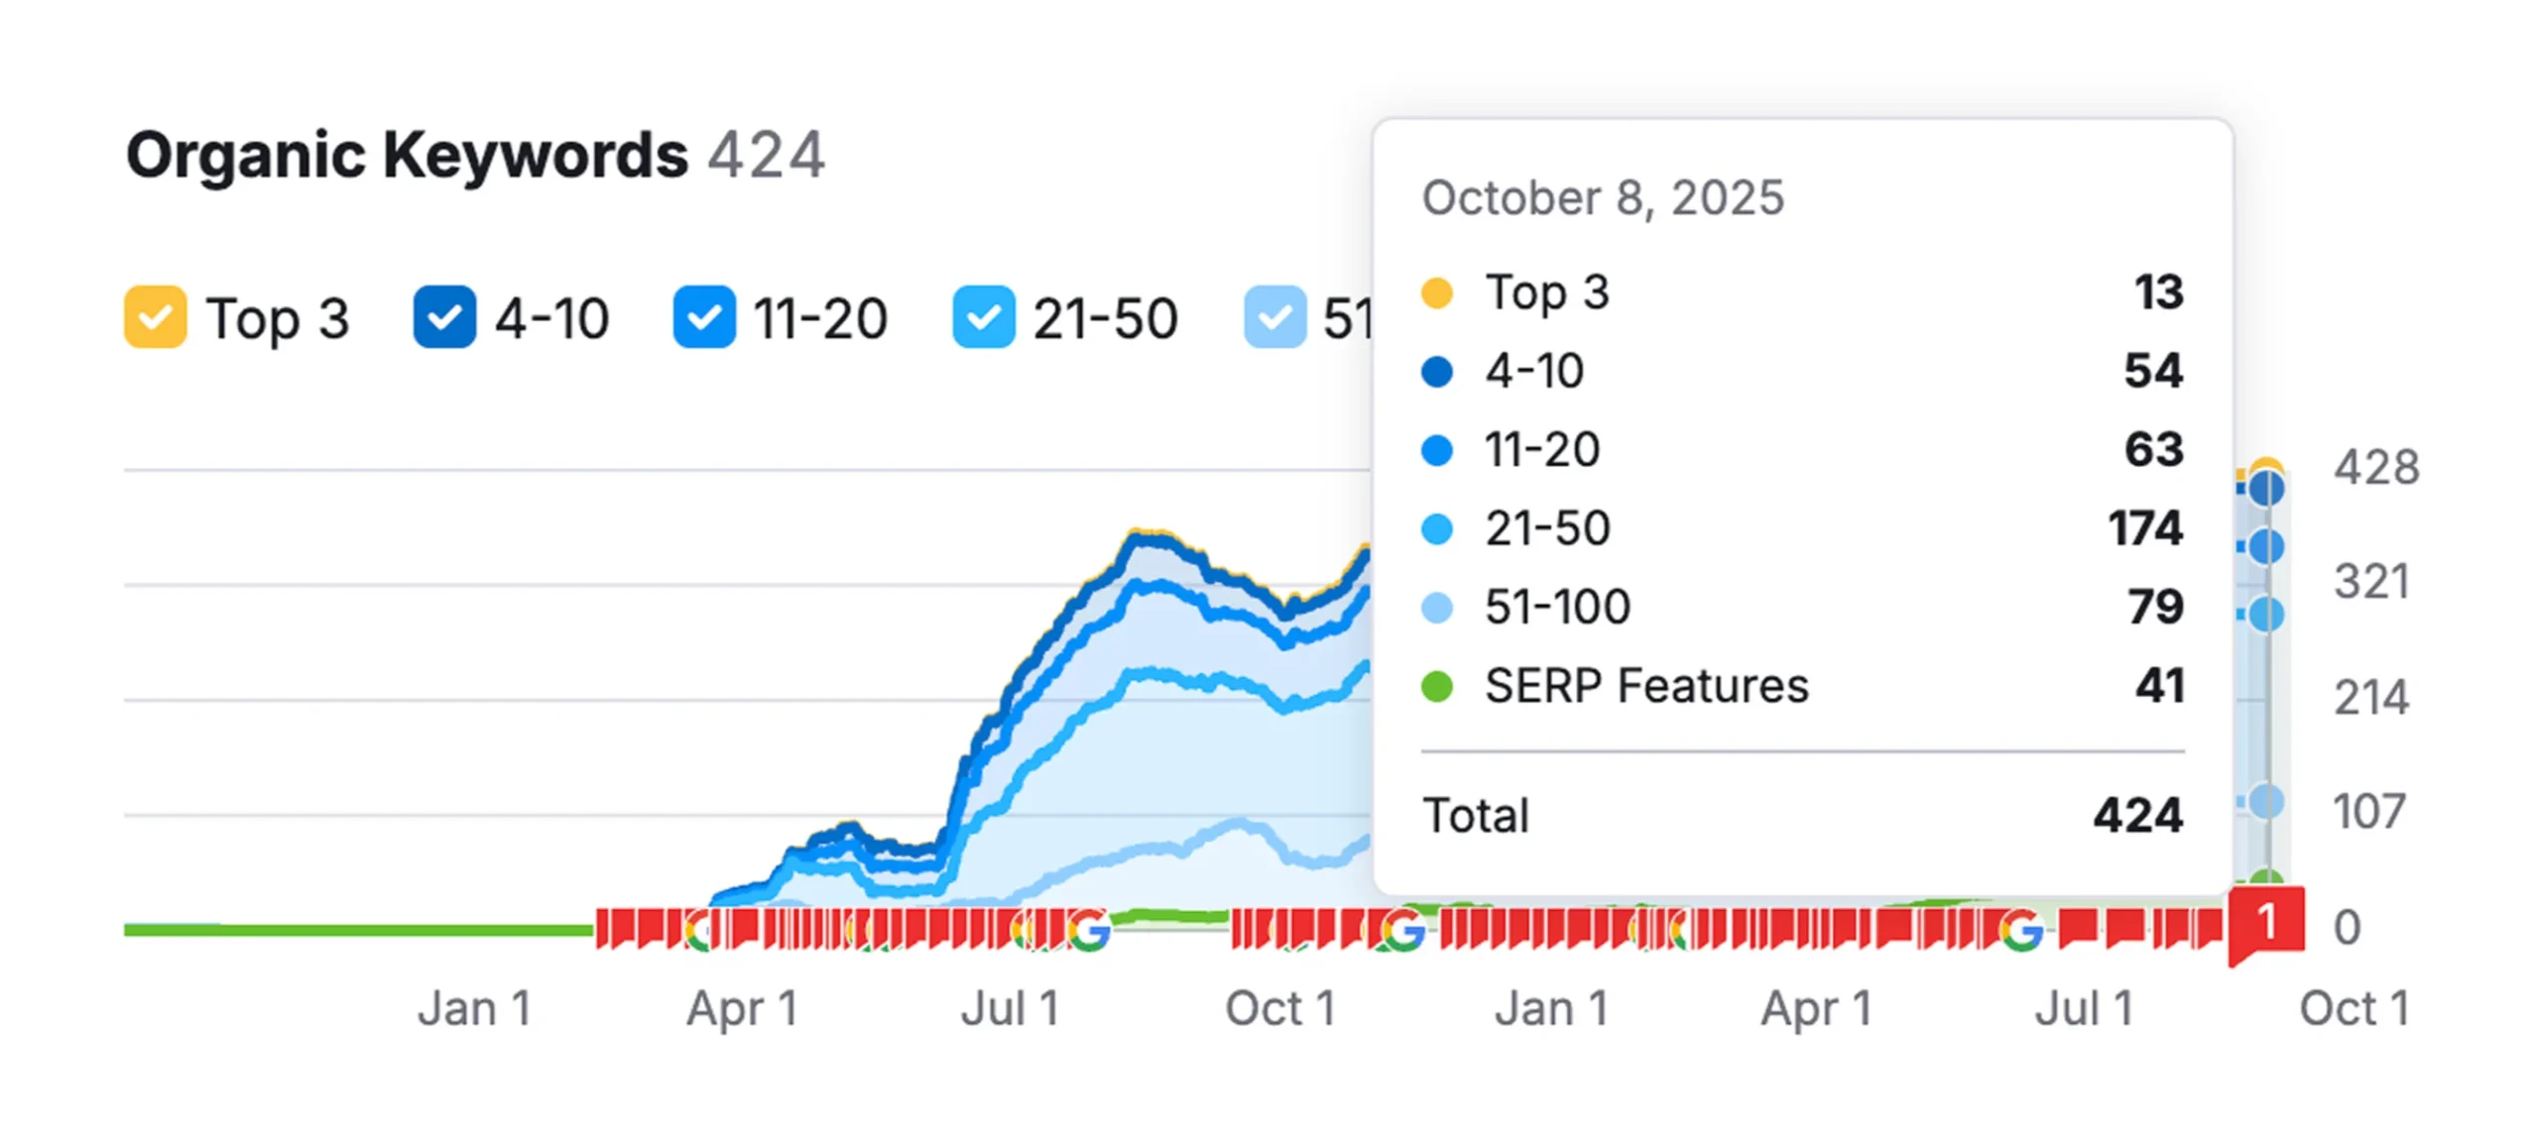Hide the 51-100 series via its checkbox

[x=1274, y=317]
